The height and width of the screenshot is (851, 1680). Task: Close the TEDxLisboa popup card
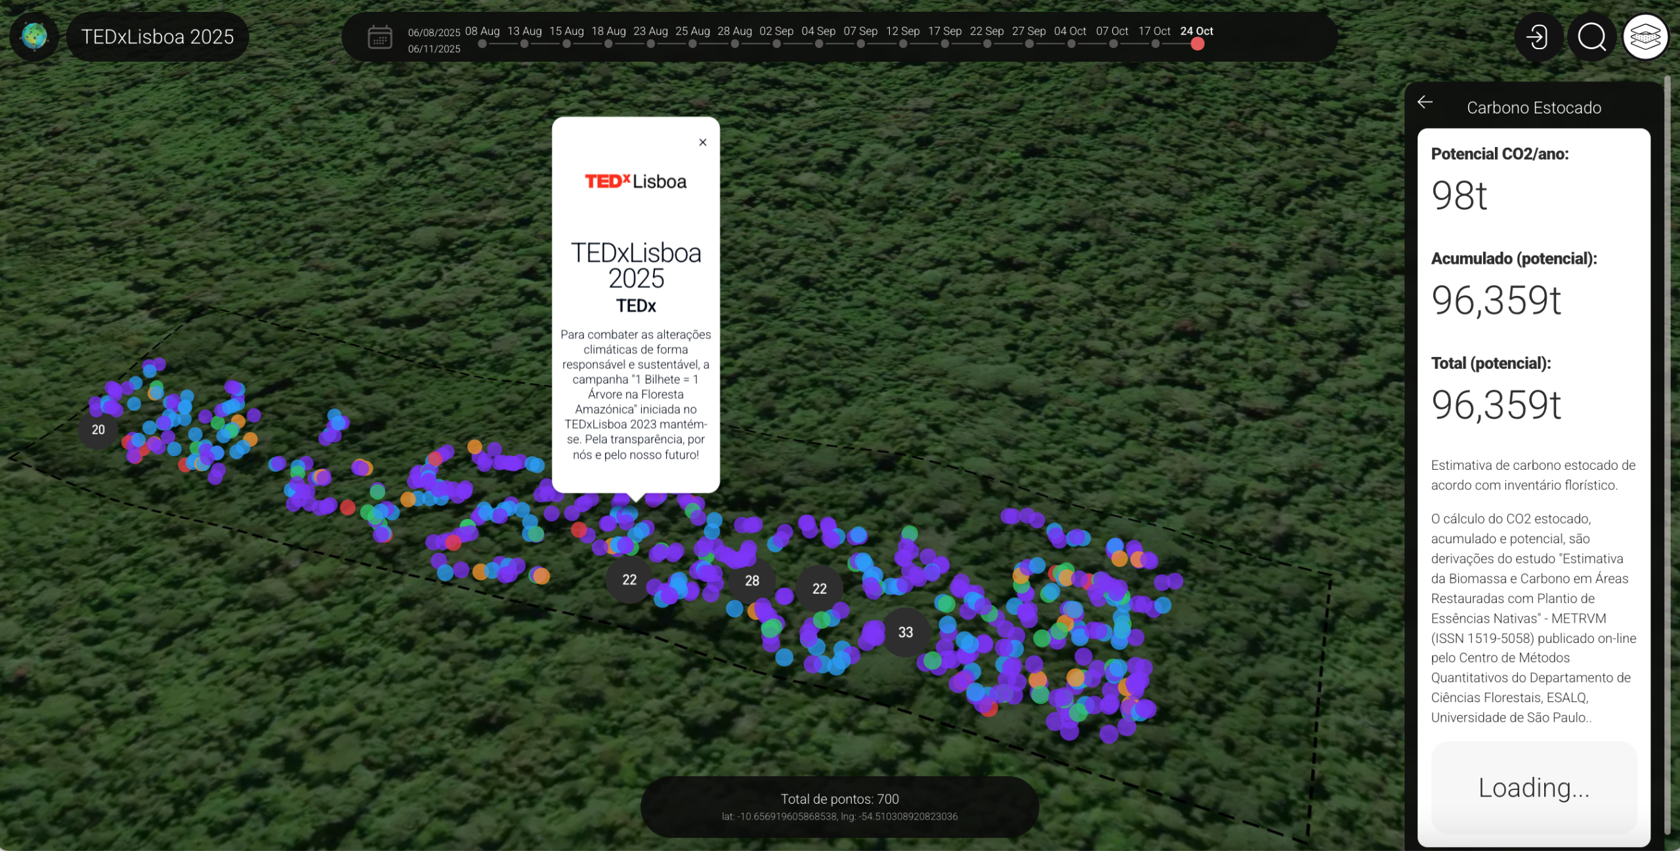[702, 142]
